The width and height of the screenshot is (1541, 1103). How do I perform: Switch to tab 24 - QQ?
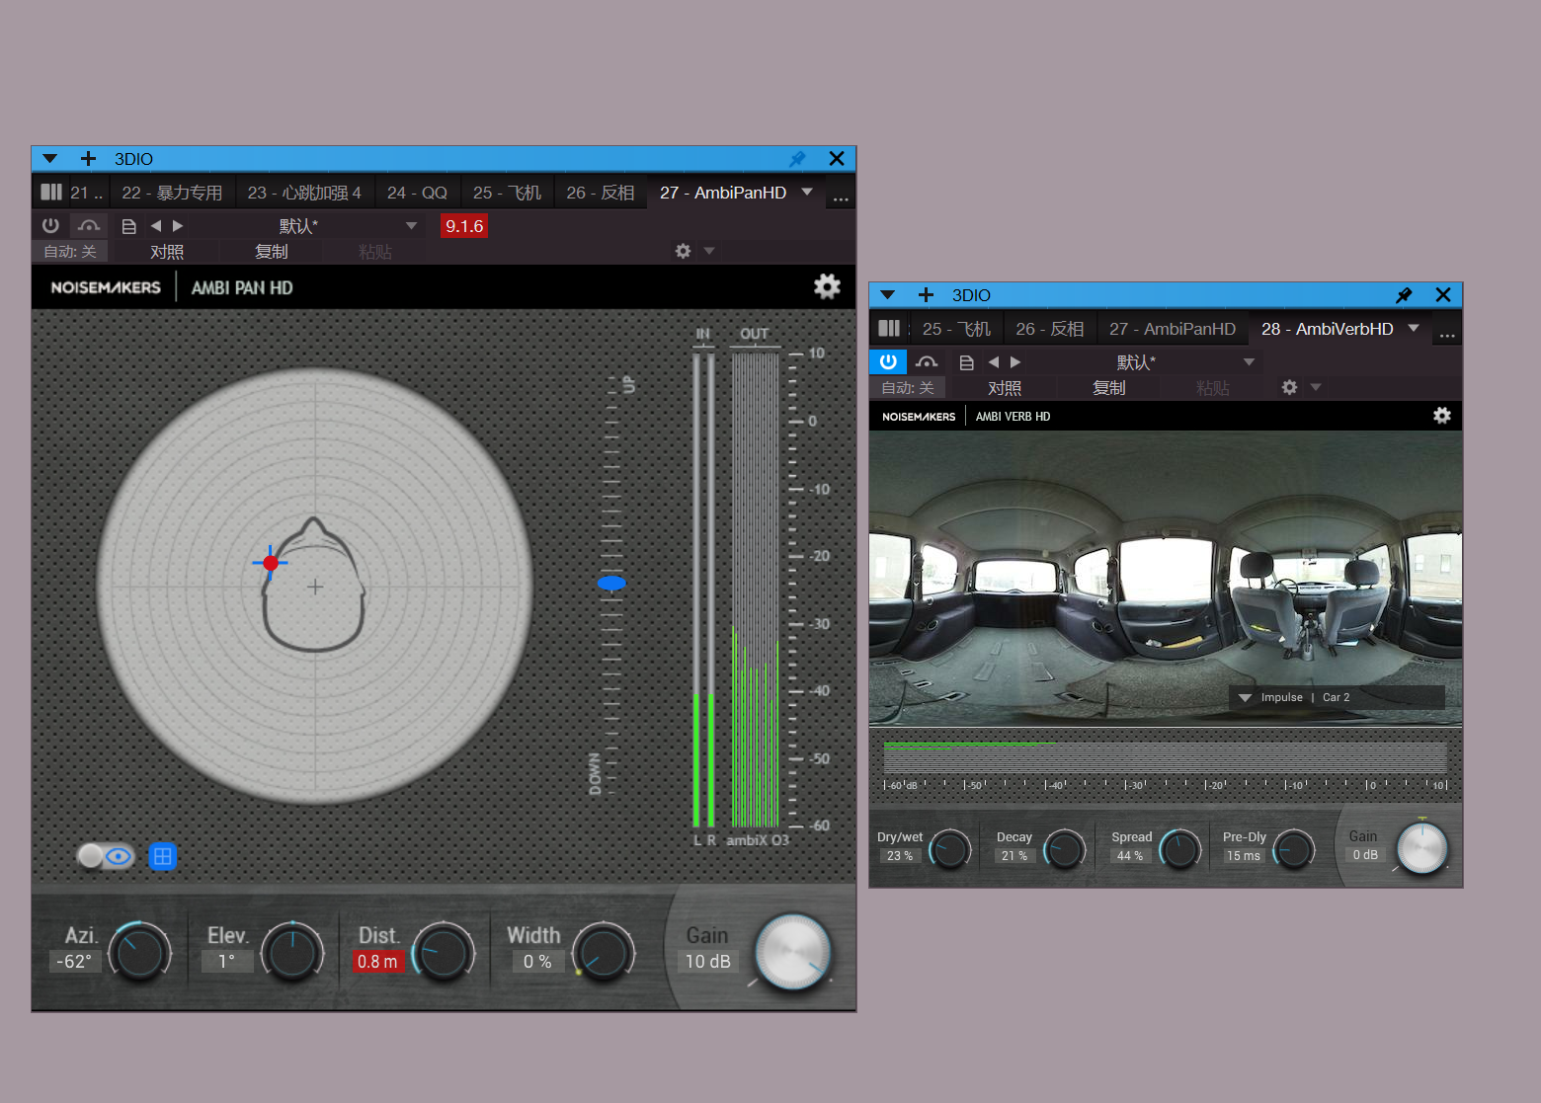417,193
